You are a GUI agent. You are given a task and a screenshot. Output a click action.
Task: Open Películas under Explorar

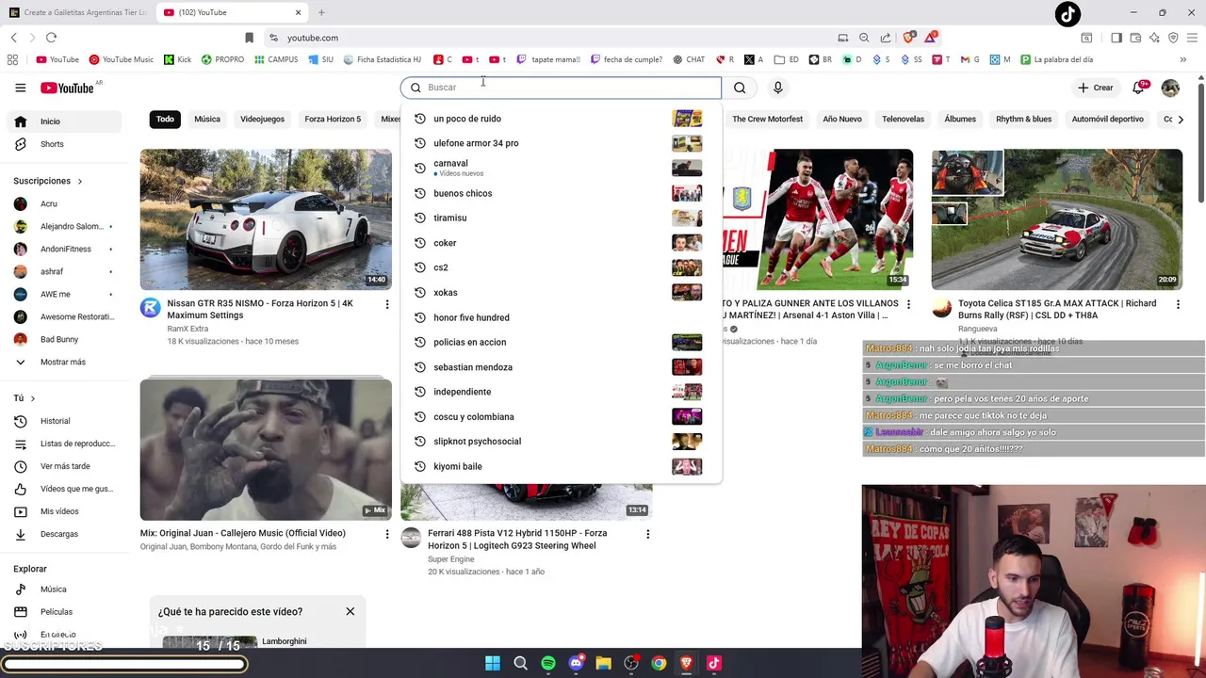(x=62, y=612)
